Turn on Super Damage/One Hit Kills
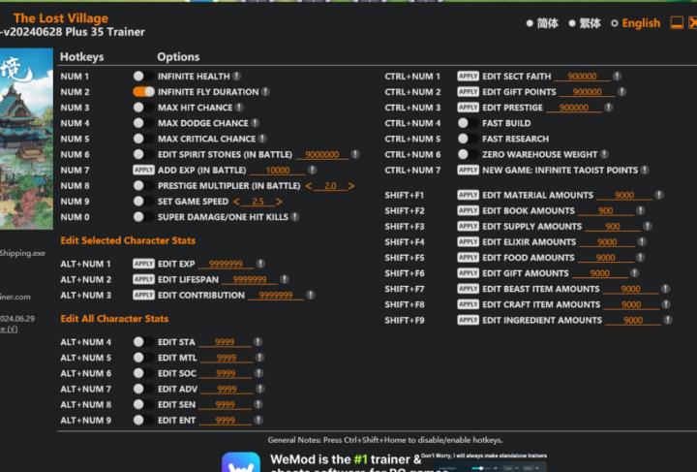 coord(143,217)
